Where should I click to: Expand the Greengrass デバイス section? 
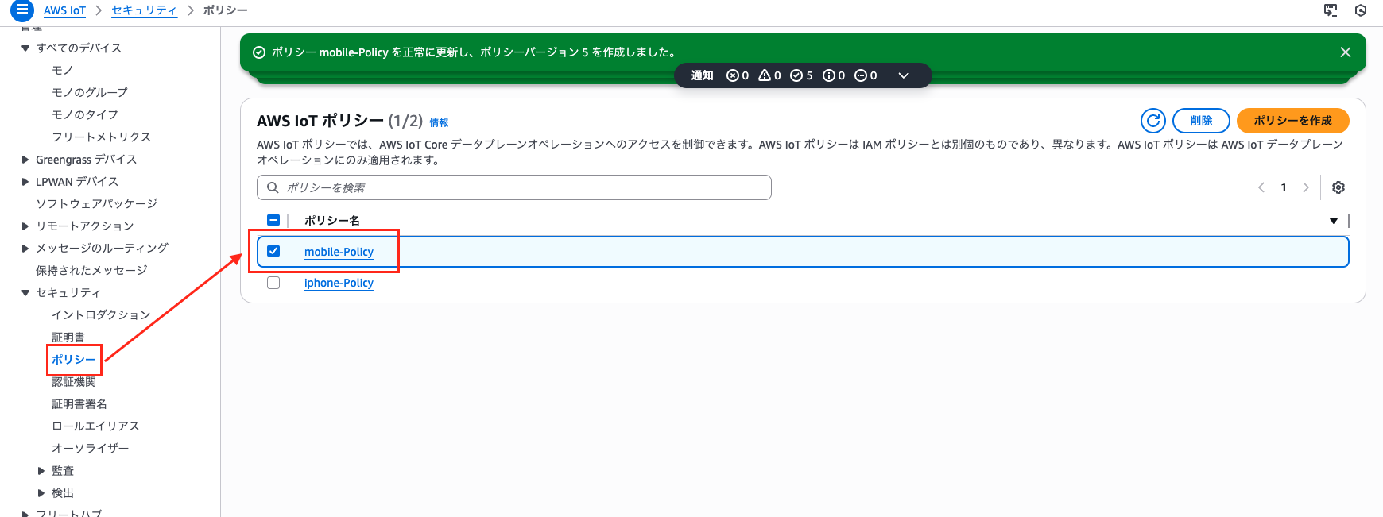(x=25, y=160)
